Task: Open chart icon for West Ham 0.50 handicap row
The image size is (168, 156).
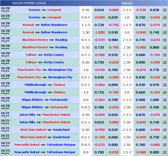Action: pyautogui.click(x=164, y=130)
